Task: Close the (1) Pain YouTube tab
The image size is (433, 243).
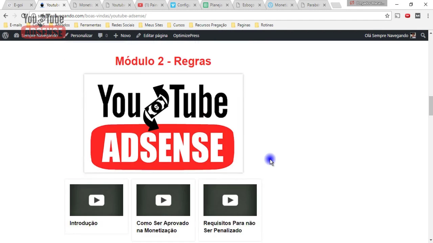Action: pyautogui.click(x=162, y=5)
